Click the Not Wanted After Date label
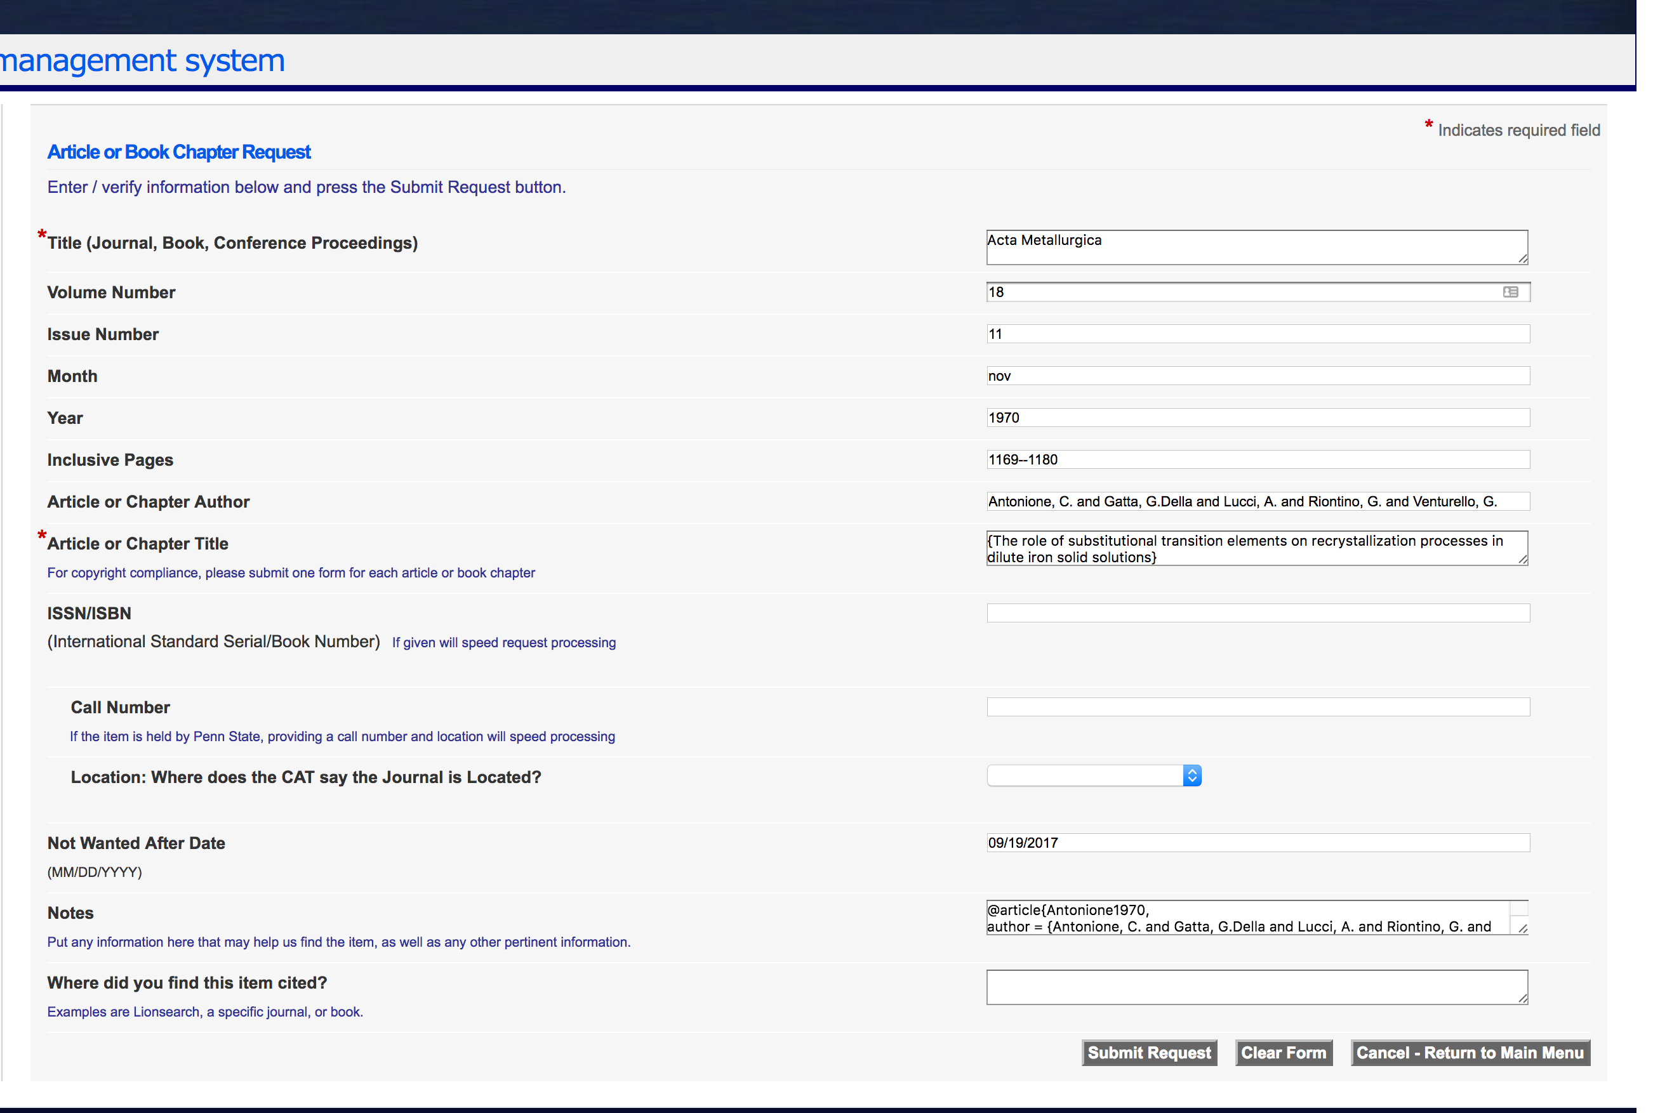This screenshot has height=1113, width=1653. point(136,843)
